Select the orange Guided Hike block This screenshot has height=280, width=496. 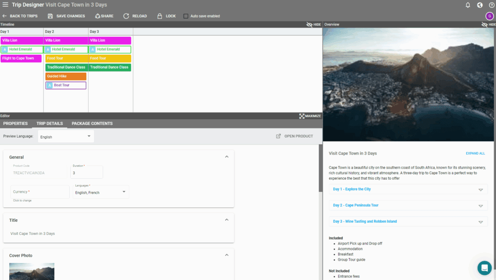coord(65,76)
